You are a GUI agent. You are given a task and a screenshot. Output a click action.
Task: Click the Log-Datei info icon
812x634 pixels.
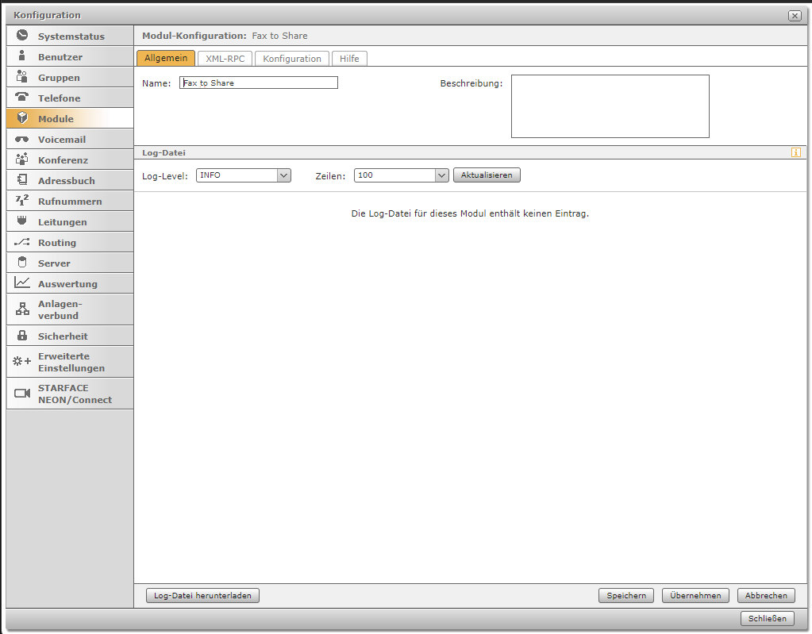pos(796,152)
